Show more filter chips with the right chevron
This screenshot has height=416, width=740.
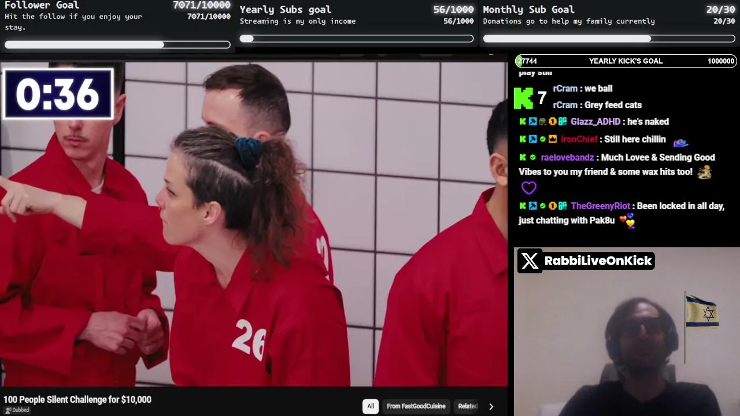point(491,406)
